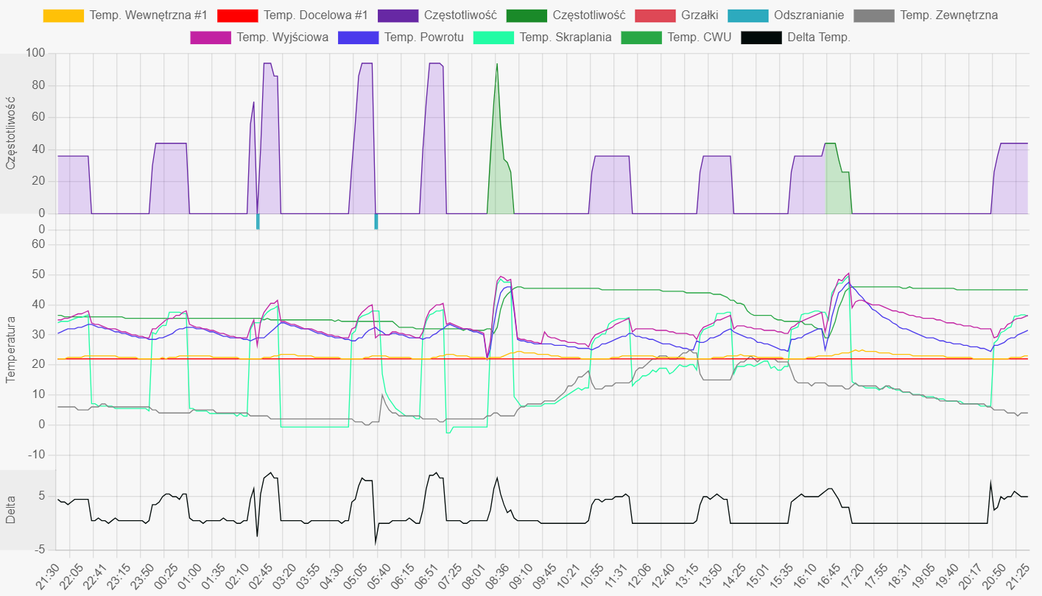
Task: Toggle the Grzałki legend entry text
Action: click(700, 15)
